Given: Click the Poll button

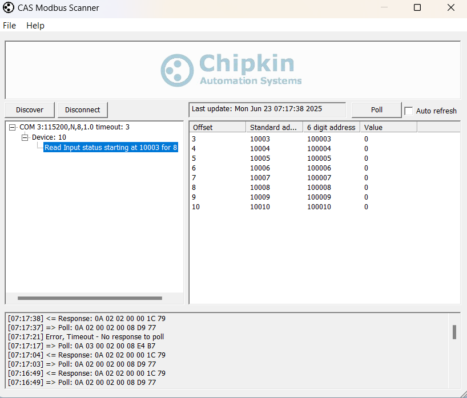Looking at the screenshot, I should [x=376, y=109].
